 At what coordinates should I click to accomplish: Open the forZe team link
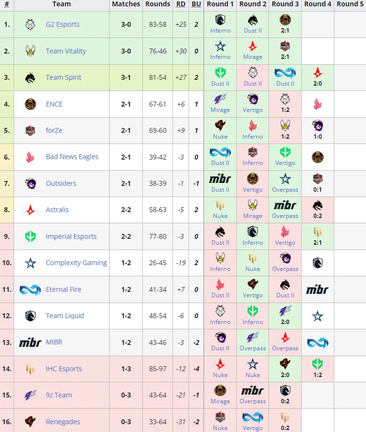click(x=54, y=130)
